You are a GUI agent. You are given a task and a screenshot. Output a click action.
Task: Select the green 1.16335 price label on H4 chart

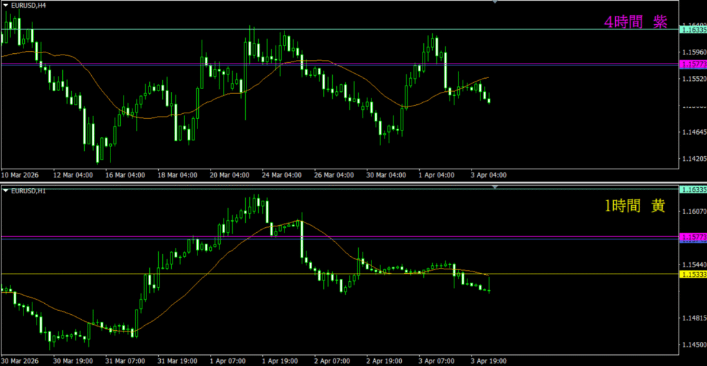click(x=693, y=30)
